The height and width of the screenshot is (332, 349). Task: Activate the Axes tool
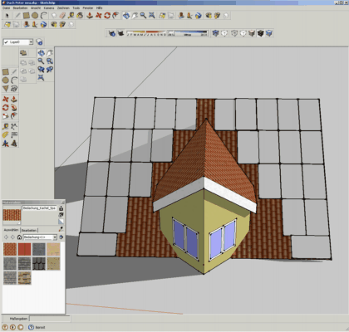coord(6,144)
